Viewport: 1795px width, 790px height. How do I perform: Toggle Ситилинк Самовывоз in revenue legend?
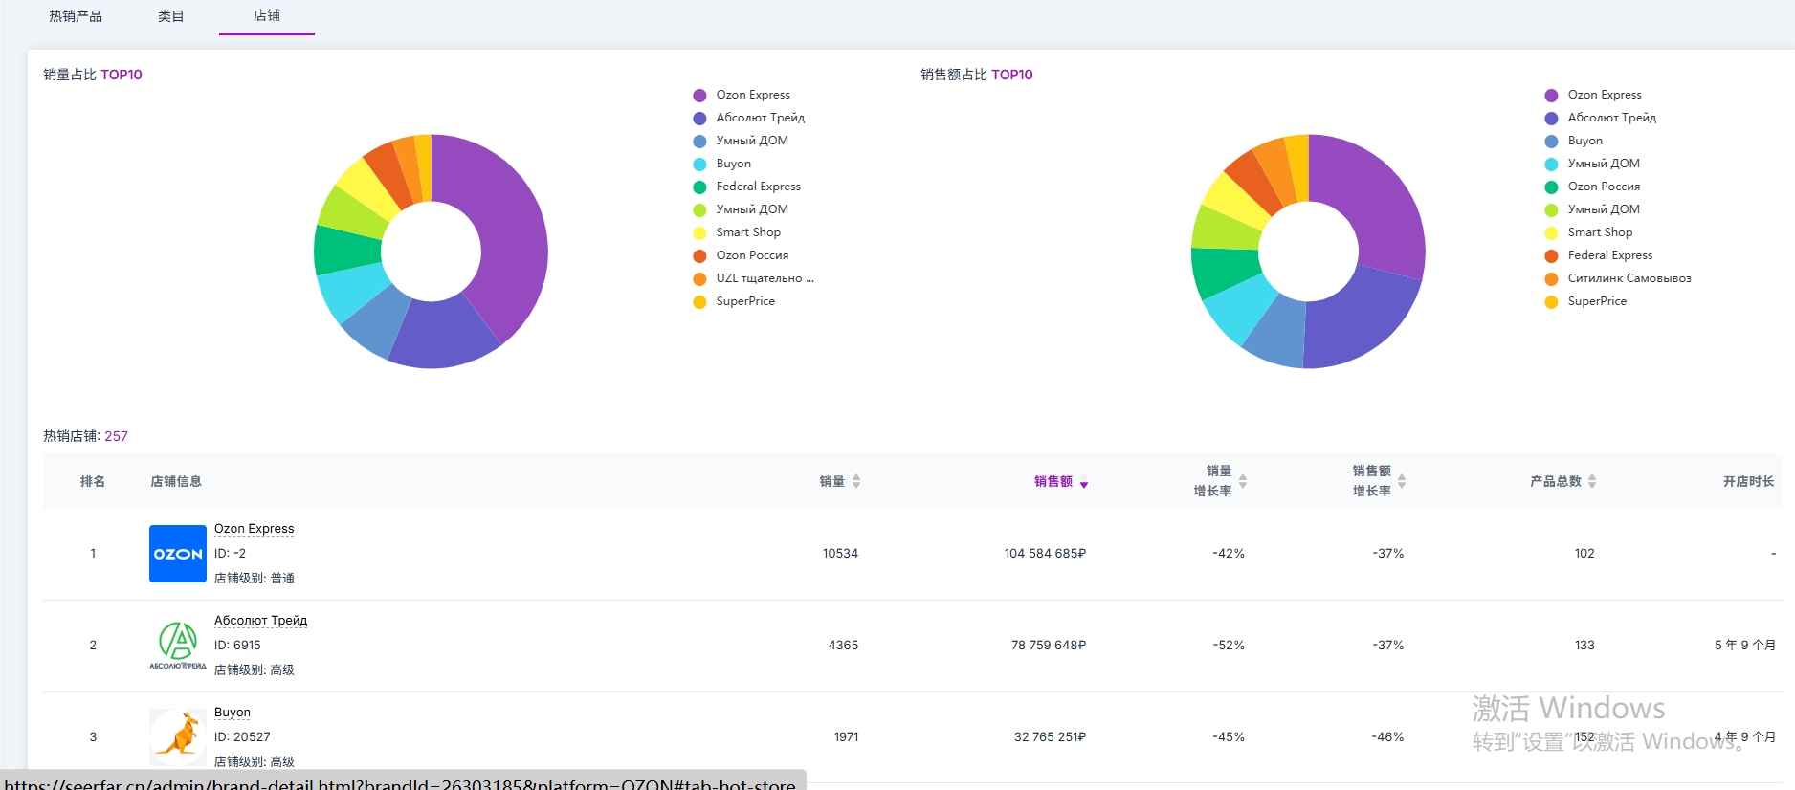coord(1629,278)
